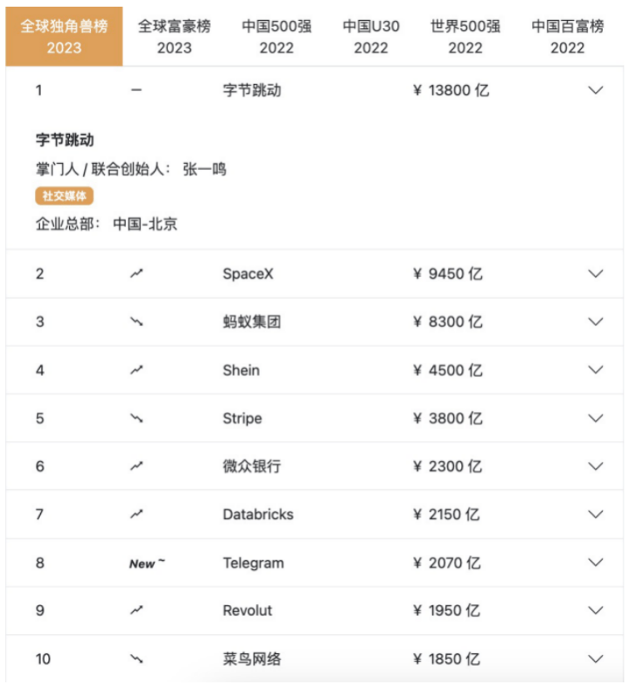The width and height of the screenshot is (631, 689).
Task: Click the downward trend icon for 菜鸟网络
Action: coord(137,659)
